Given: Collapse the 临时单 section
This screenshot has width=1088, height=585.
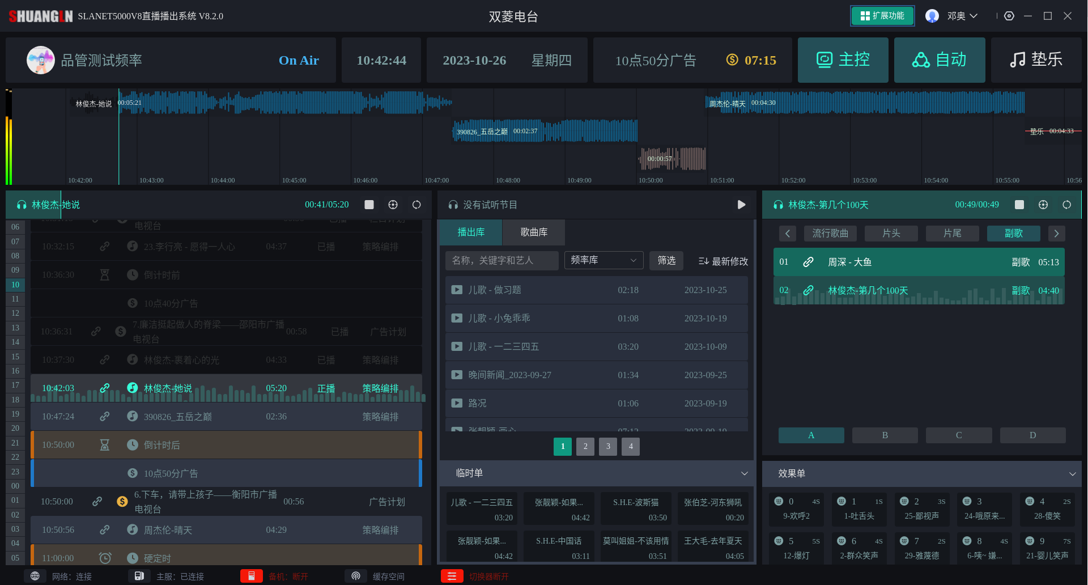Looking at the screenshot, I should 744,473.
